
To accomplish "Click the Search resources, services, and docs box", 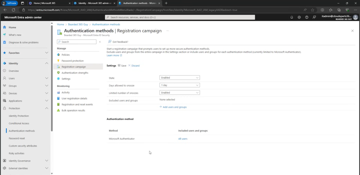I will 180,17.
